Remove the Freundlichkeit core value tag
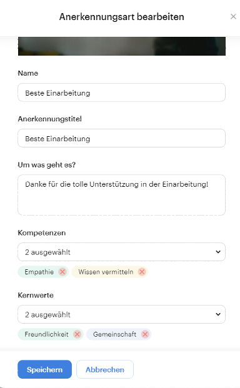 click(77, 334)
